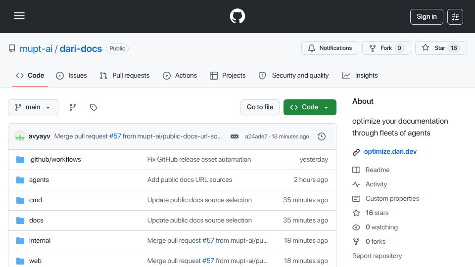Click the Sign in button
Viewport: 475px width, 267px height.
coord(427,17)
